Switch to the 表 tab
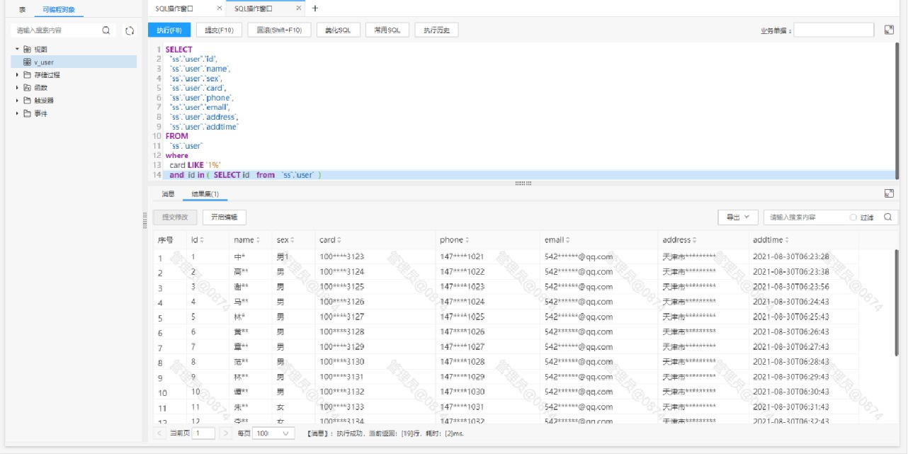Image resolution: width=908 pixels, height=454 pixels. tap(23, 10)
